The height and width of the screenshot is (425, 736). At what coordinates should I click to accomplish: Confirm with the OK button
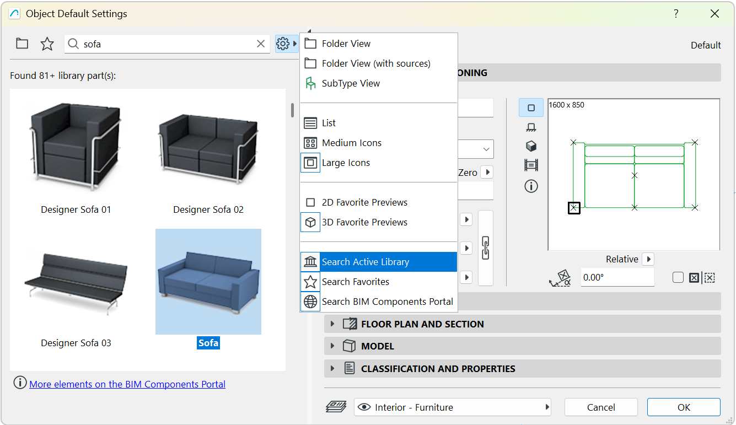coord(684,407)
